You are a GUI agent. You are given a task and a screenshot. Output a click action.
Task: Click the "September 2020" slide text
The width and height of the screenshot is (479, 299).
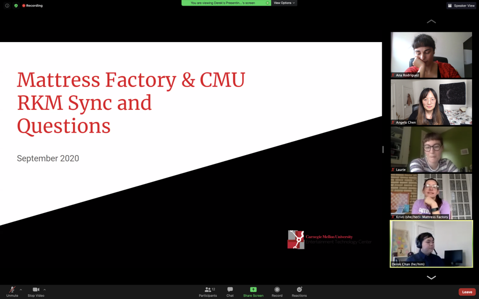48,158
